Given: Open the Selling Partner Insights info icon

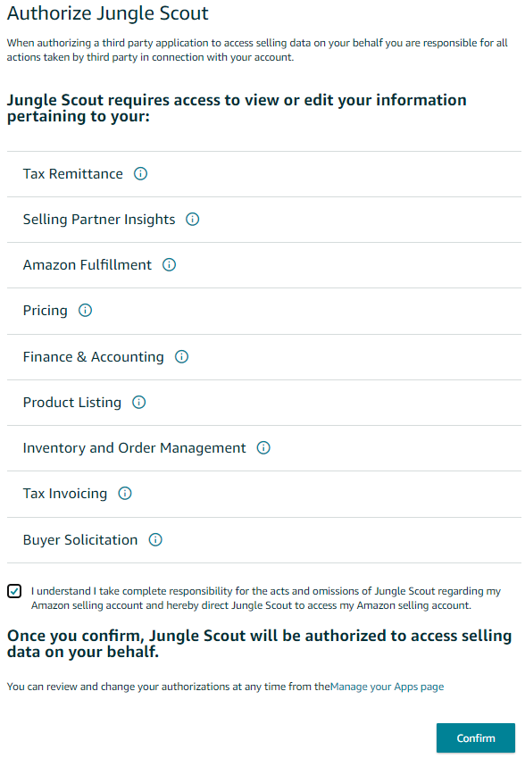Looking at the screenshot, I should pyautogui.click(x=192, y=219).
